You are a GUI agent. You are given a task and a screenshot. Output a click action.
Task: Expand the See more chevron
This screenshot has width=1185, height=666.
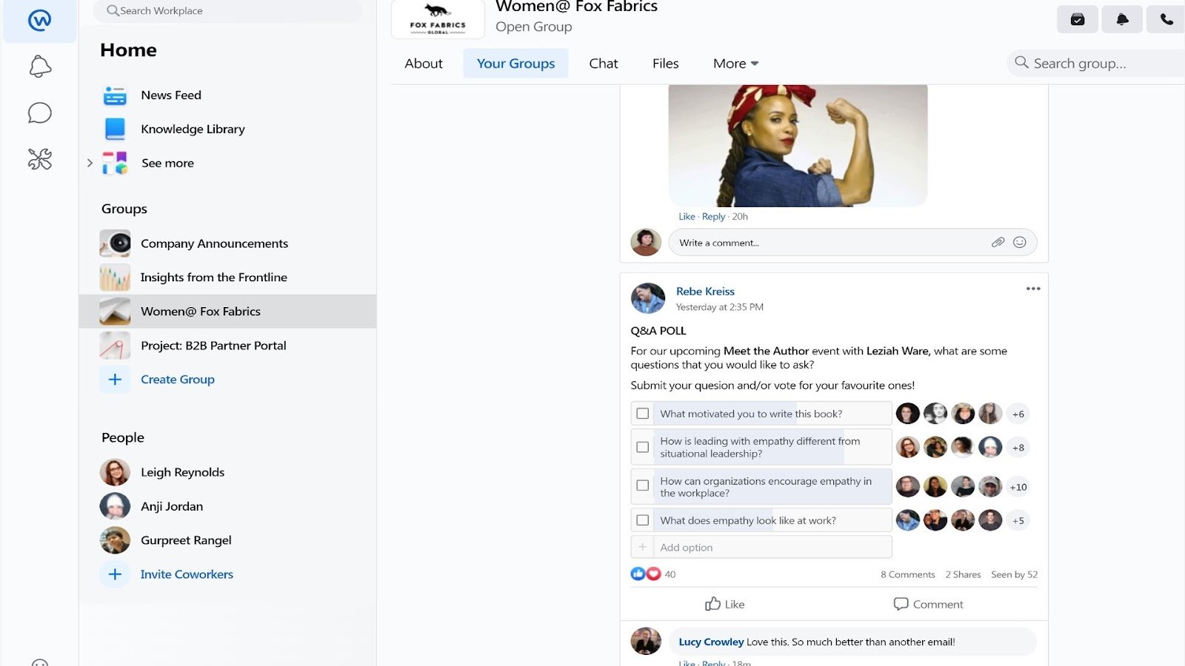coord(90,163)
